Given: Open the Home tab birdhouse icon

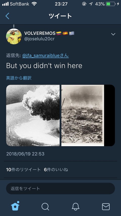Looking at the screenshot, I should tap(15, 206).
